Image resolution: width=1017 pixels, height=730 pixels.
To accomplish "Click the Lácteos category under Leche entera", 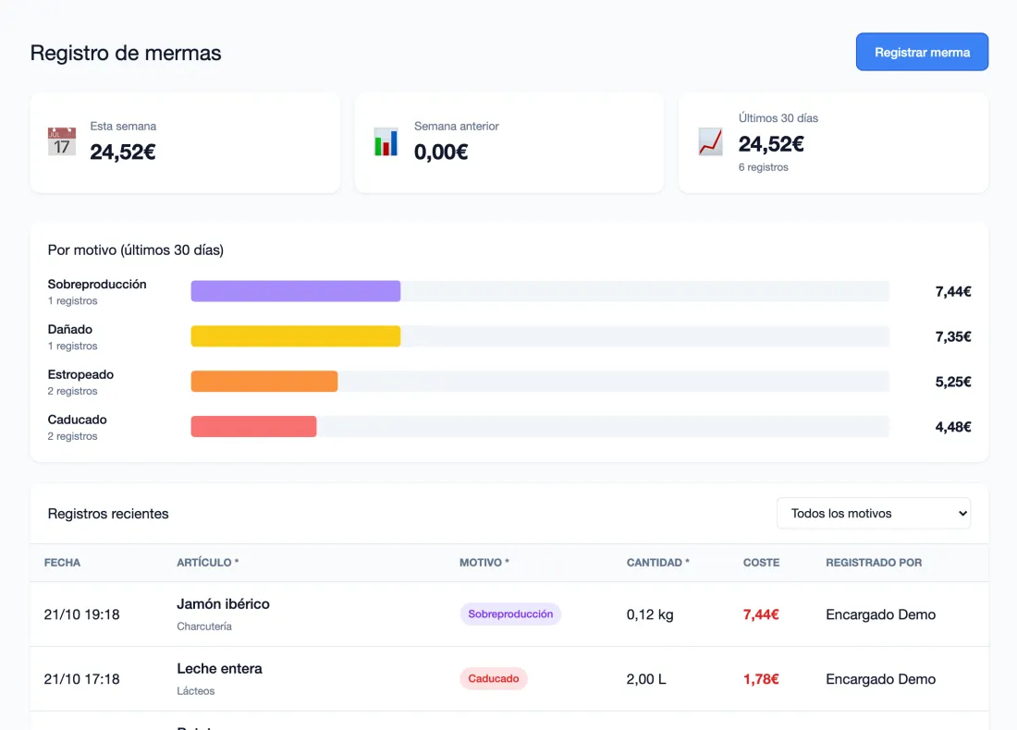I will click(196, 691).
